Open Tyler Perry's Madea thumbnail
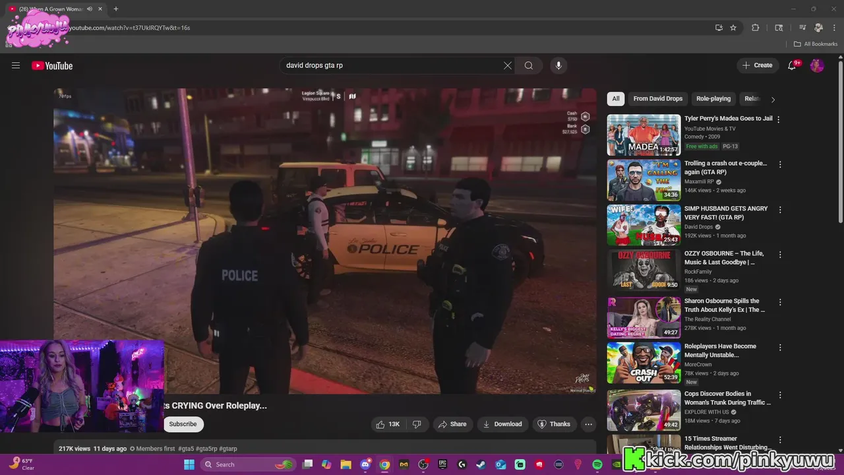 (644, 135)
